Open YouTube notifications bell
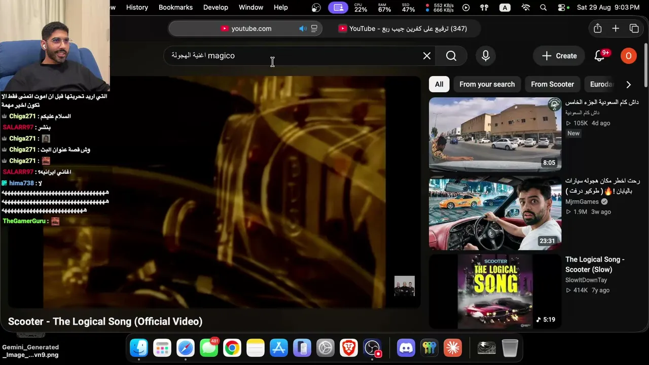Viewport: 649px width, 365px height. click(599, 56)
